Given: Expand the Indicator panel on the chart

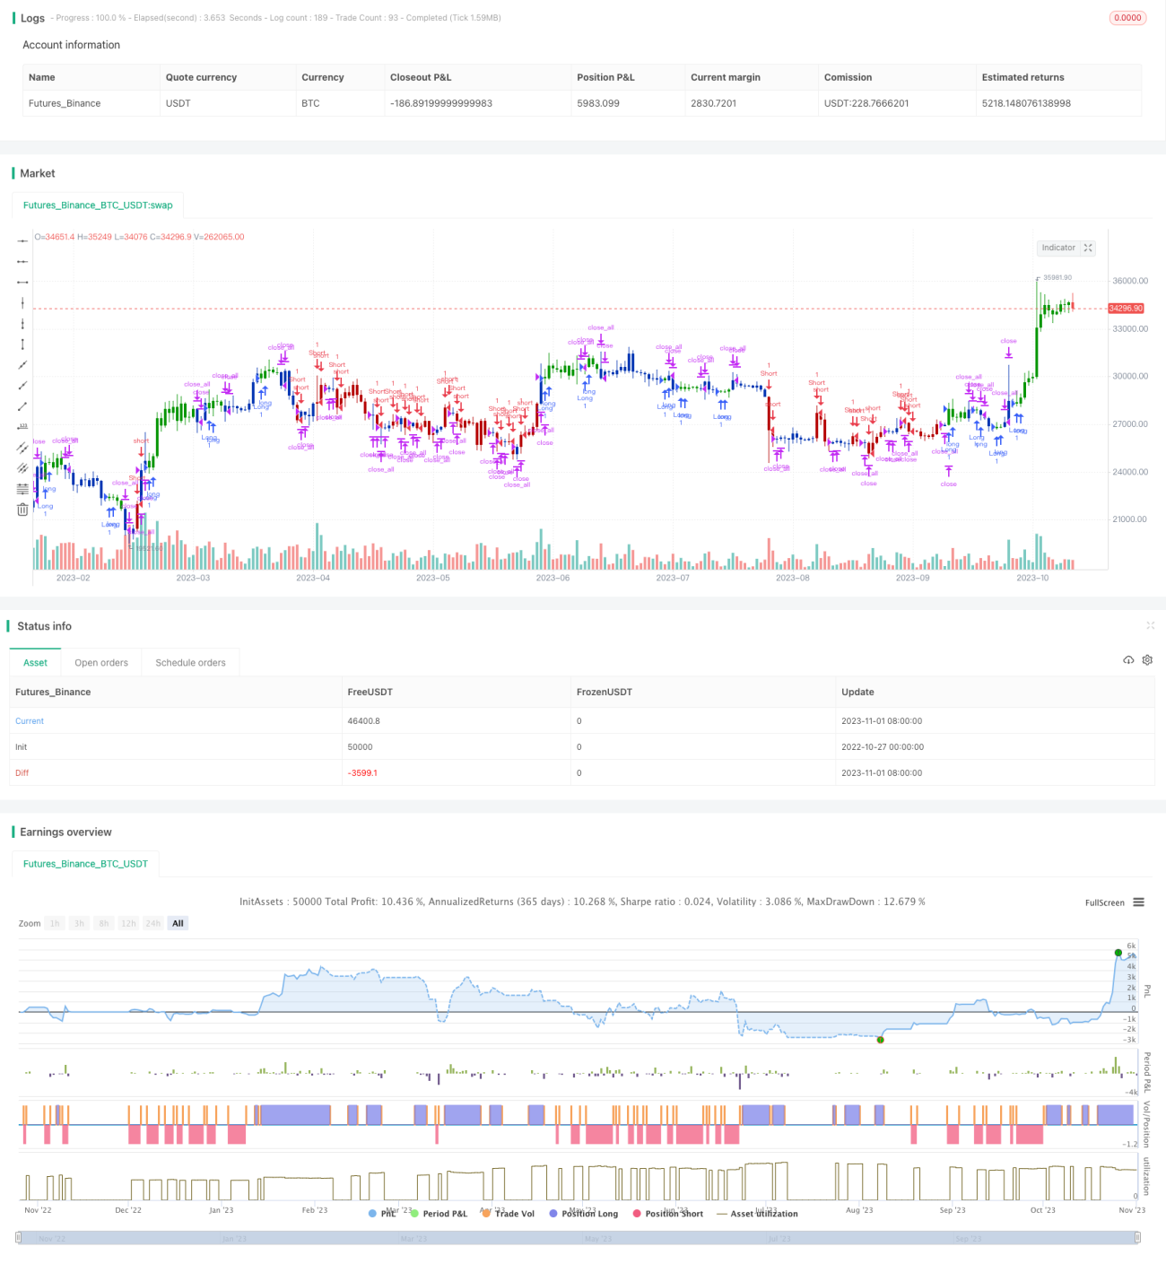Looking at the screenshot, I should pyautogui.click(x=1088, y=248).
